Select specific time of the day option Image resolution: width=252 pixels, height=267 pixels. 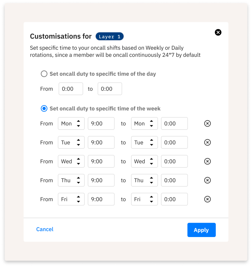click(44, 74)
